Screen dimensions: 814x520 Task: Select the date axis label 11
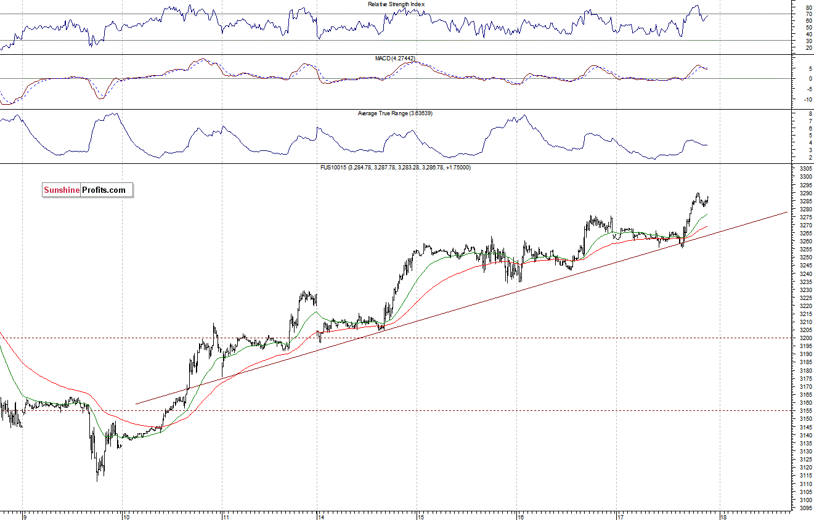pos(226,517)
